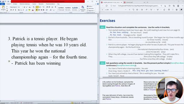Open line spacing dropdown in Word
Viewport: 184px width, 104px height.
click(x=47, y=10)
